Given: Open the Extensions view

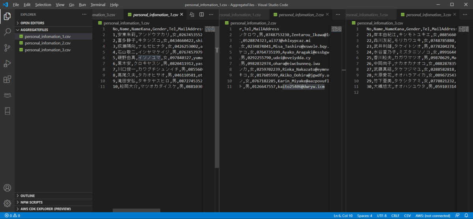Looking at the screenshot, I should (7, 80).
